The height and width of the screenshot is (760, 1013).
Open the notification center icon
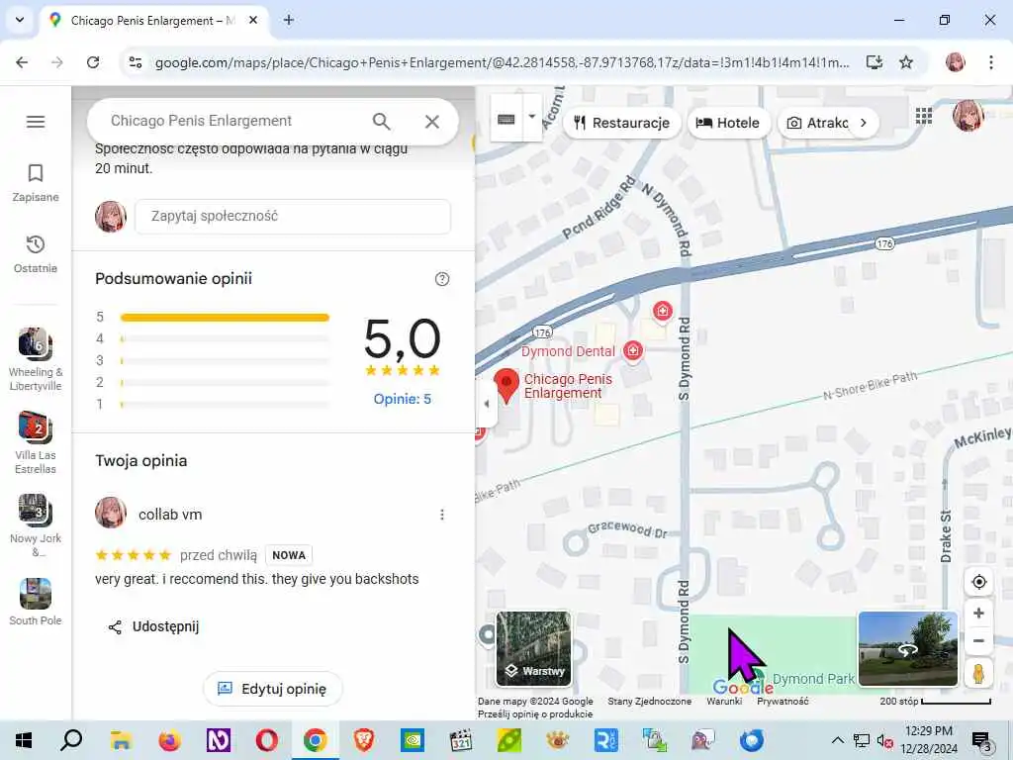(x=981, y=740)
